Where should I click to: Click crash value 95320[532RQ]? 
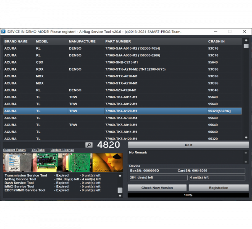[219, 111]
